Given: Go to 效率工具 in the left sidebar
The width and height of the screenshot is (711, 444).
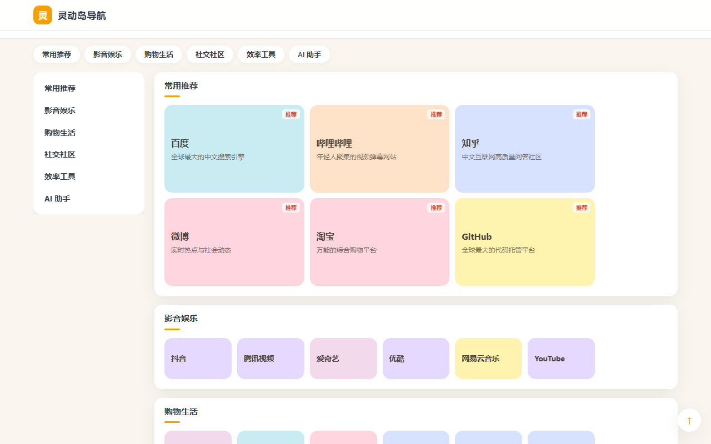Looking at the screenshot, I should point(89,176).
